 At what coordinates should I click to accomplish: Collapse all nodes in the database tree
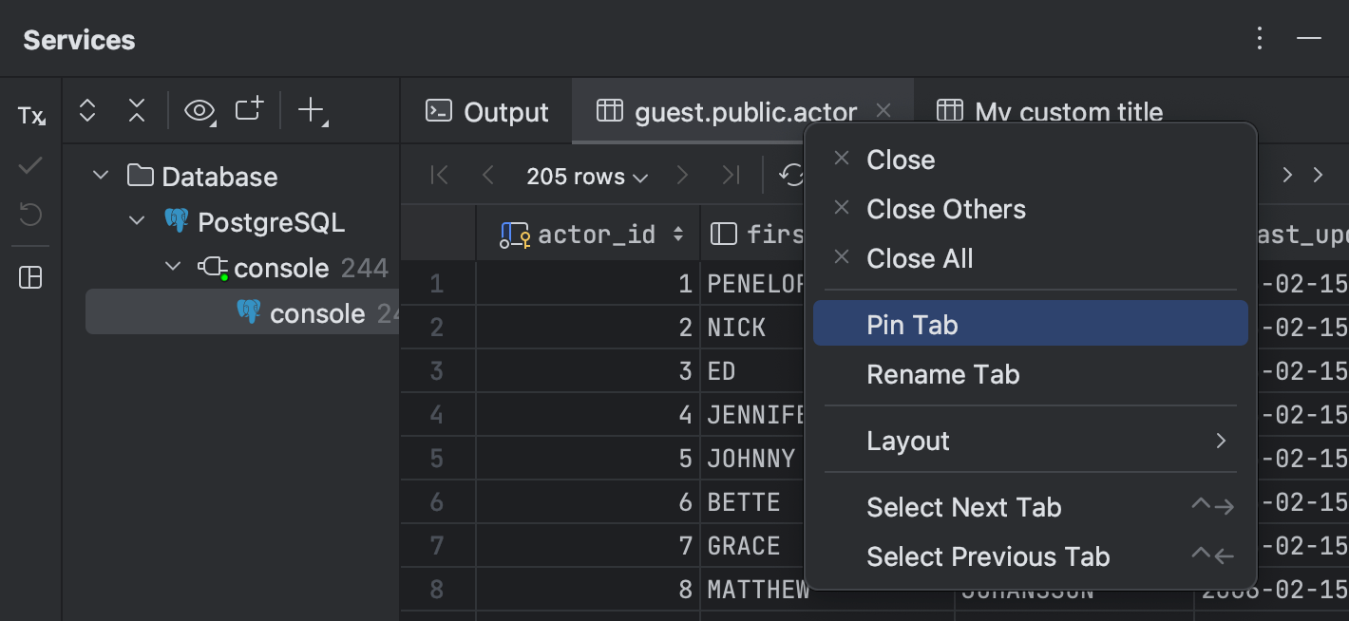pos(136,110)
